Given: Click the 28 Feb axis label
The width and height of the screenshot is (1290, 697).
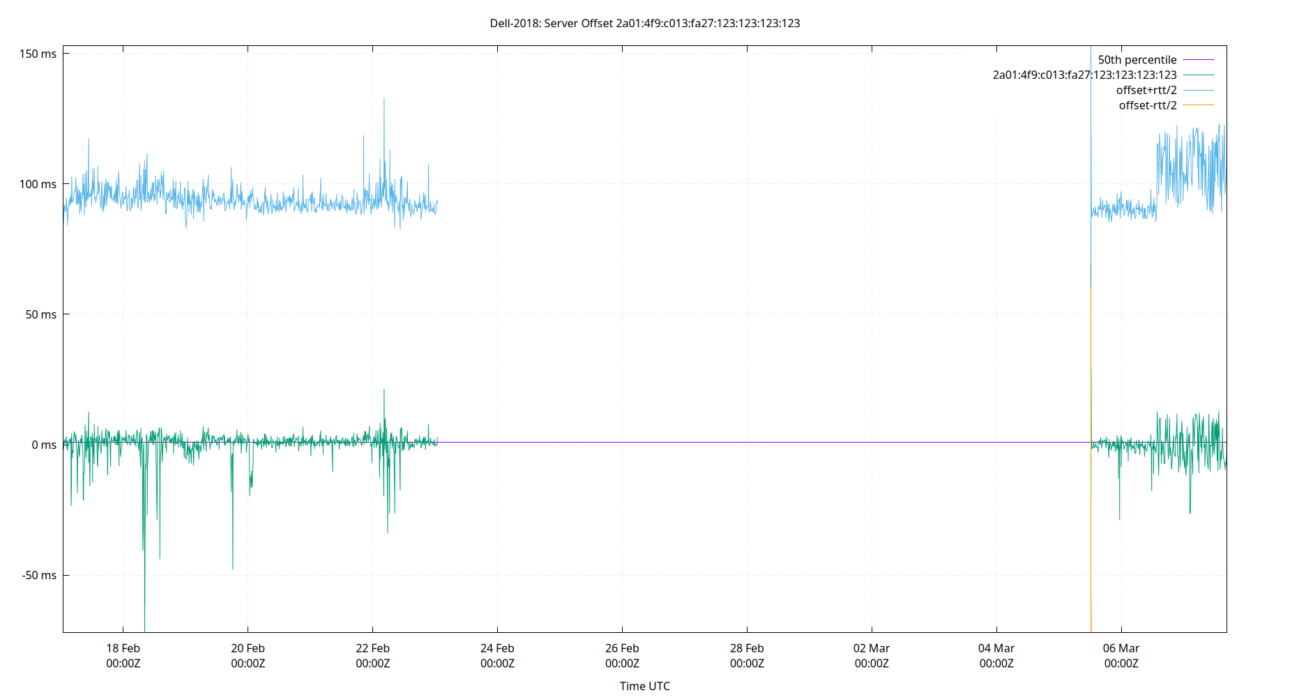Looking at the screenshot, I should [x=748, y=648].
